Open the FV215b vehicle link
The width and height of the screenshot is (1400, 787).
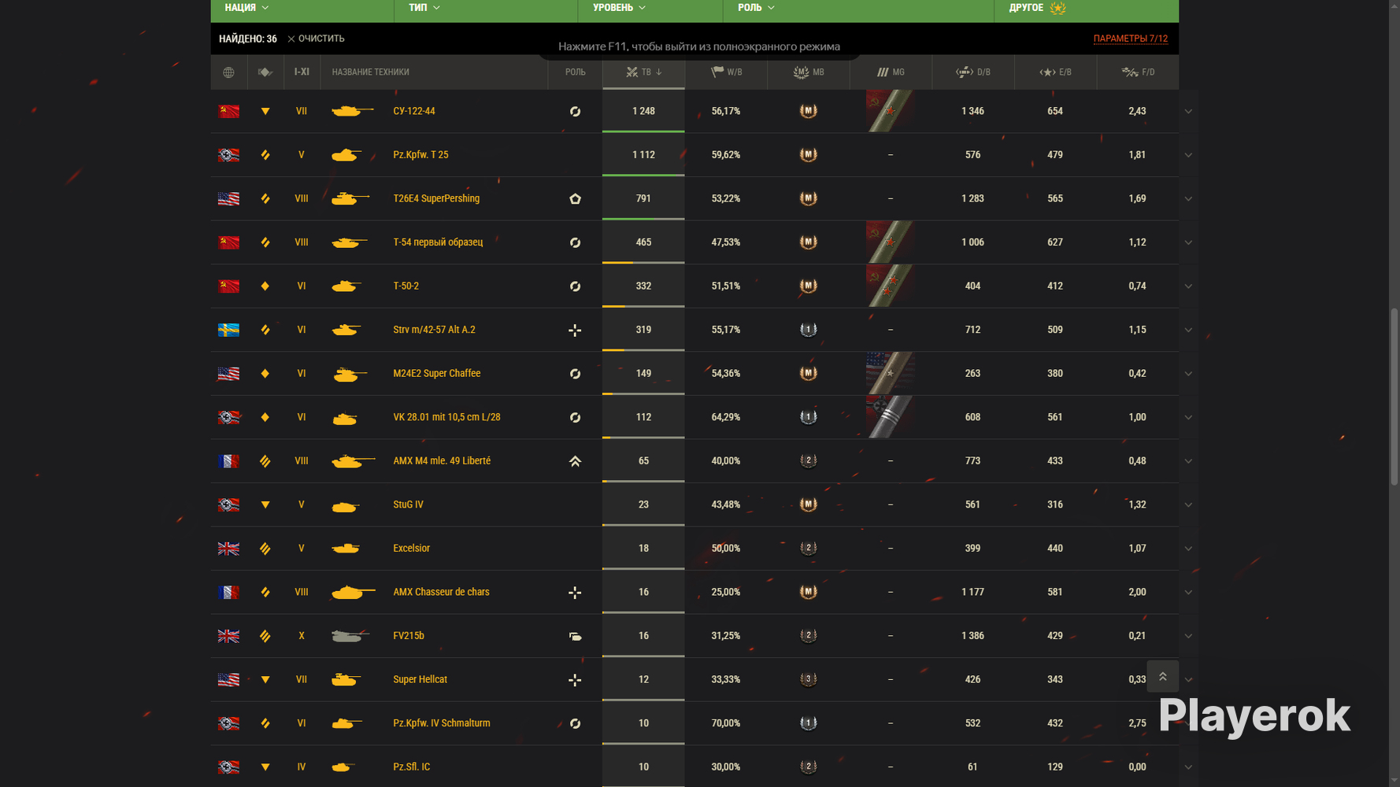pyautogui.click(x=409, y=636)
